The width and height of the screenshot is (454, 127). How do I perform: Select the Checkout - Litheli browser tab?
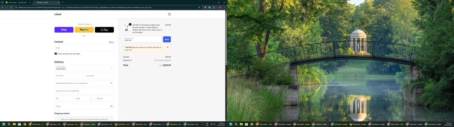[x=46, y=2]
